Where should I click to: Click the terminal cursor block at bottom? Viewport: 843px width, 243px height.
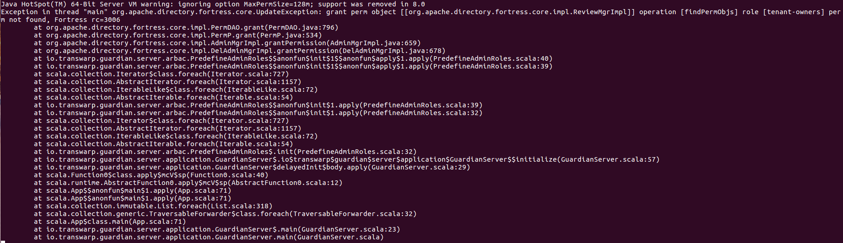tap(2, 242)
